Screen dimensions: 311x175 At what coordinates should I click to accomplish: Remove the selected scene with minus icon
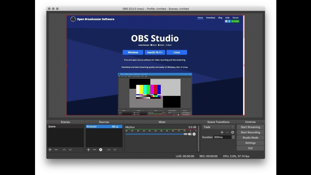coord(56,150)
